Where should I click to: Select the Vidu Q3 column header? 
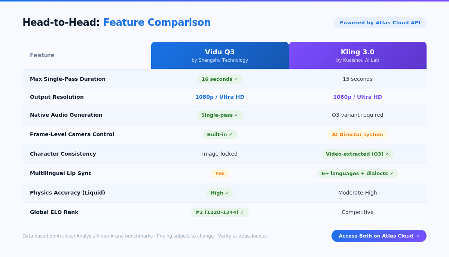point(220,55)
